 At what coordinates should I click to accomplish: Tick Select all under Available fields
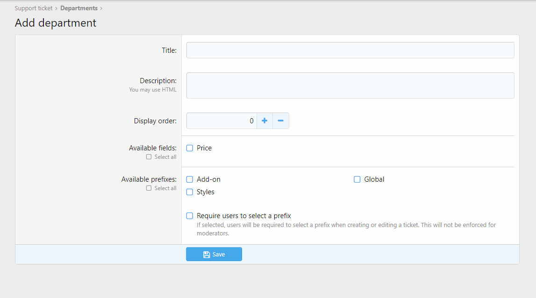coord(149,157)
